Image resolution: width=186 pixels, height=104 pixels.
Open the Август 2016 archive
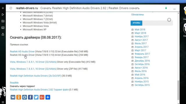[x=141, y=68]
